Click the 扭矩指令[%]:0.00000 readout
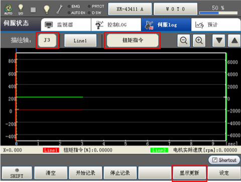The height and width of the screenshot is (182, 241). pos(88,150)
